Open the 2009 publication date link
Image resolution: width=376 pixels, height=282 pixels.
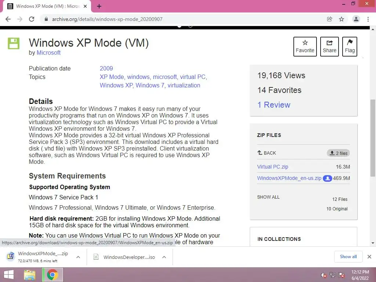point(106,68)
